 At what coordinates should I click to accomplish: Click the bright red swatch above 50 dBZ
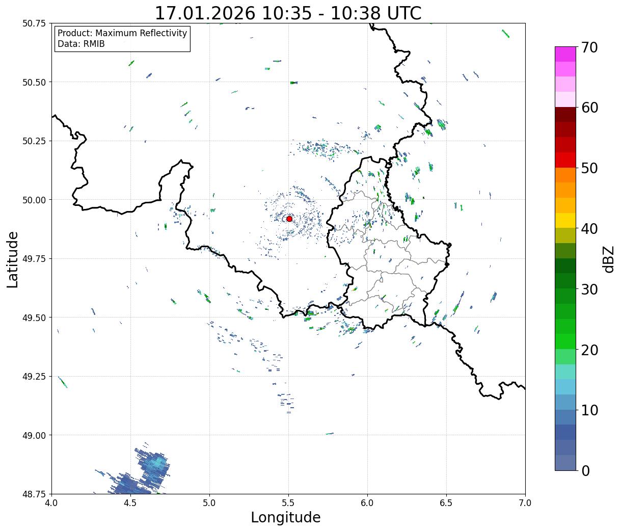click(x=565, y=160)
